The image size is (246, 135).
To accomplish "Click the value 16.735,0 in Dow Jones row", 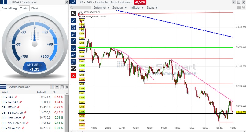I will click(x=45, y=118).
